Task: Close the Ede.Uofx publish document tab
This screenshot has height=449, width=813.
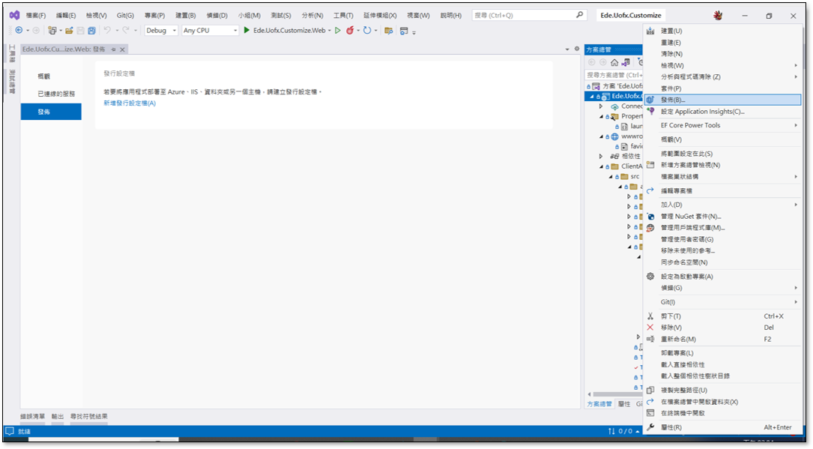Action: click(122, 49)
